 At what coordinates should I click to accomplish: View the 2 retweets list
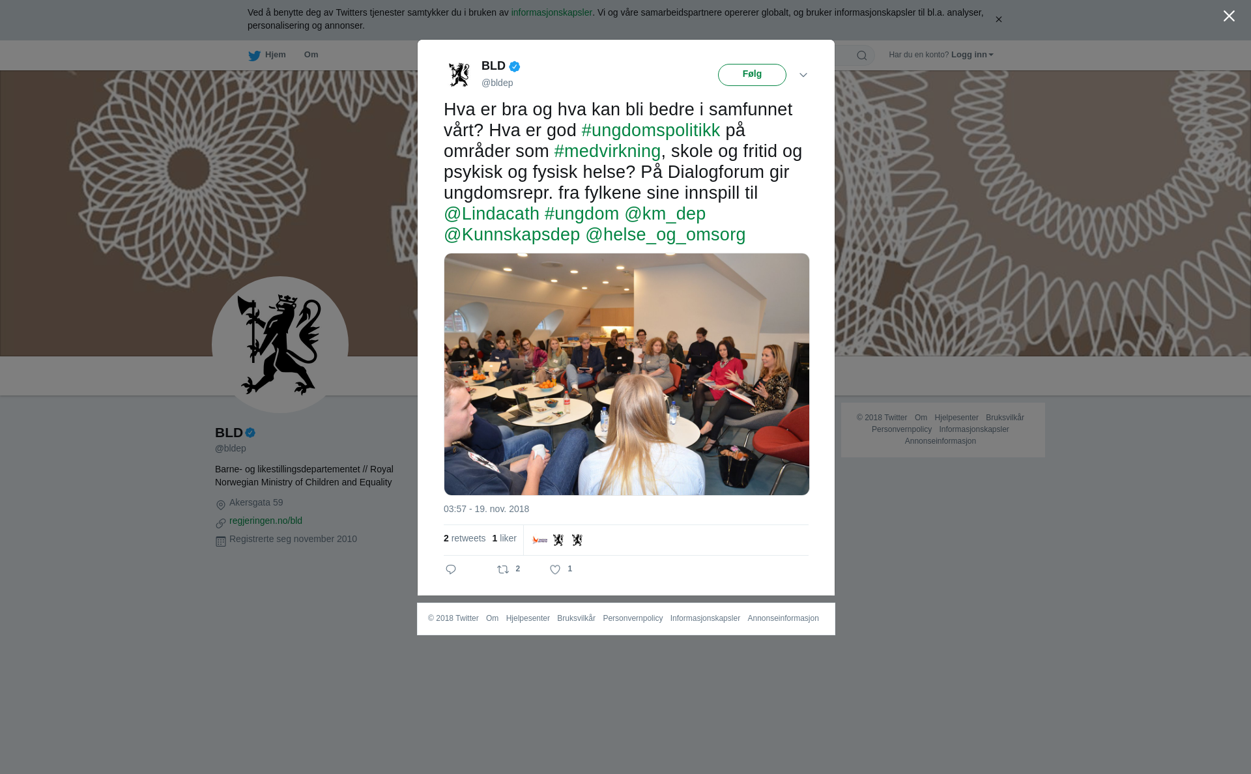pyautogui.click(x=465, y=538)
